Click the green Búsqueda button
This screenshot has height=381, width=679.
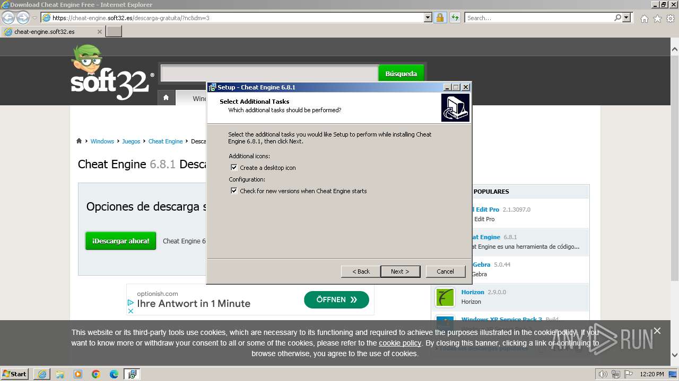pos(401,74)
